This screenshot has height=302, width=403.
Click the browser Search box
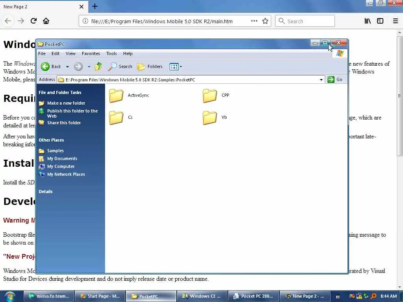coord(305,21)
